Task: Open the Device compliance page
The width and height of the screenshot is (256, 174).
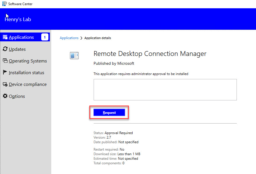Action: click(x=27, y=84)
